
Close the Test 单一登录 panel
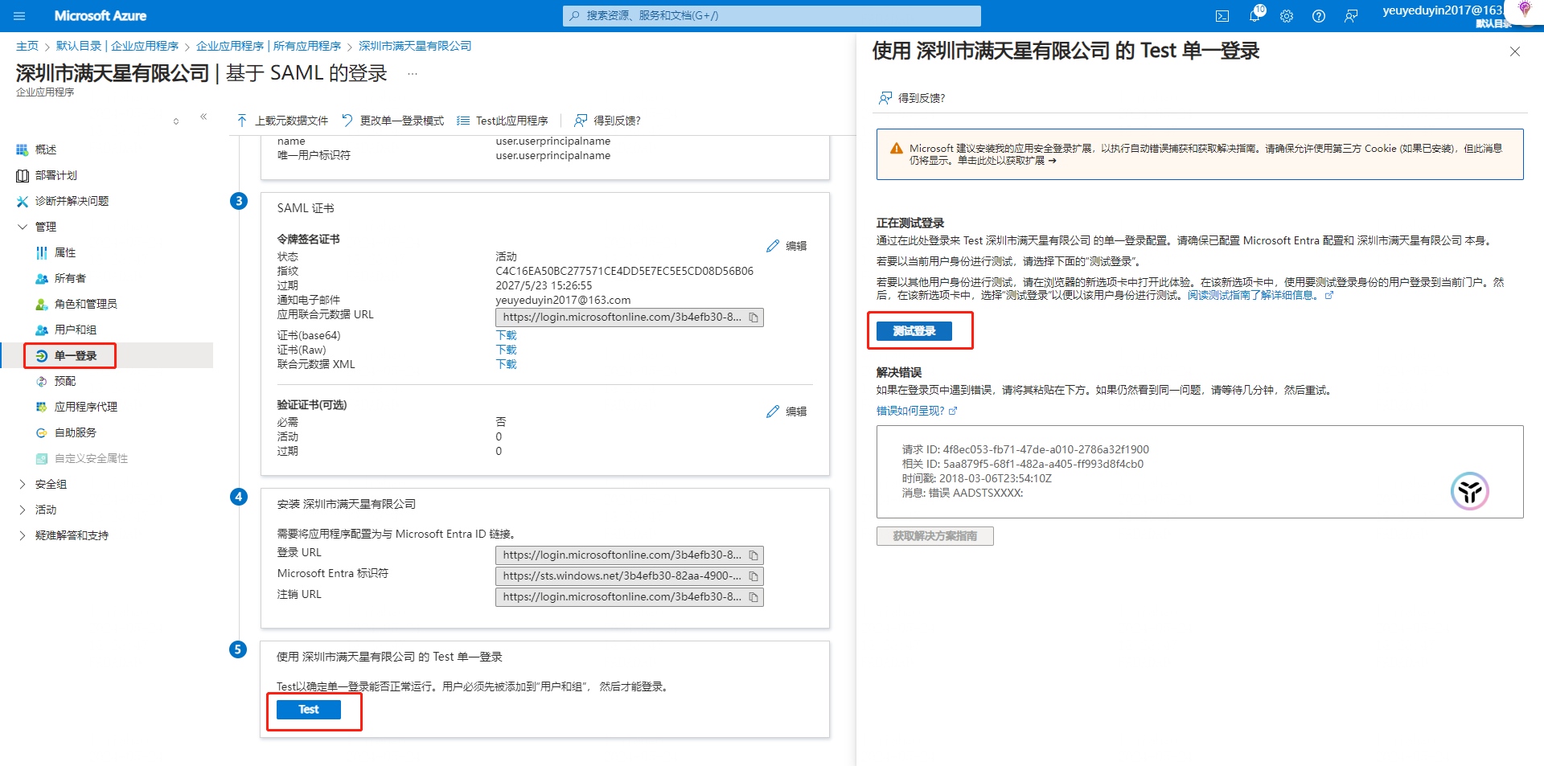point(1515,51)
